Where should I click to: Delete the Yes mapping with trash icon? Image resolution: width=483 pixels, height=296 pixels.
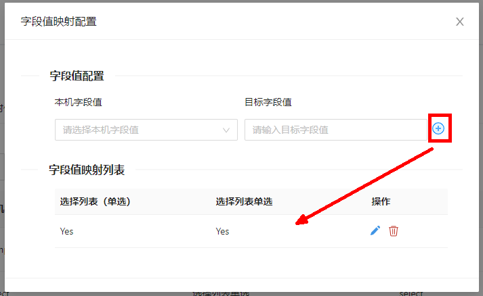(x=394, y=231)
